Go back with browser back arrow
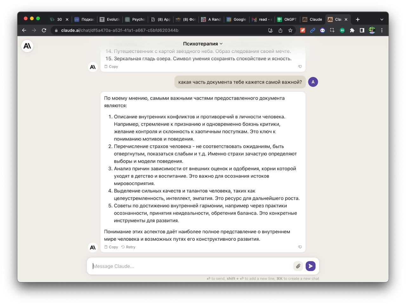This screenshot has width=406, height=305. (24, 30)
